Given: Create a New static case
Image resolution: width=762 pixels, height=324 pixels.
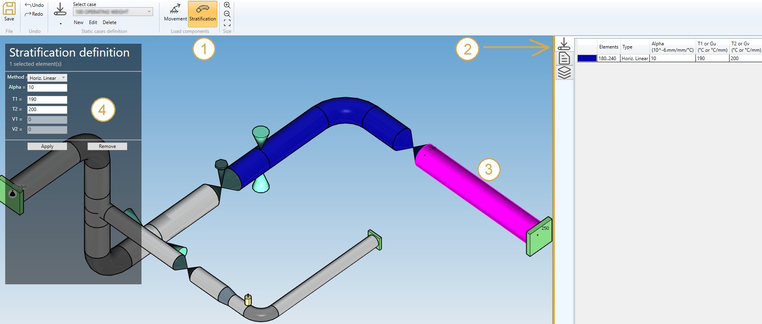Looking at the screenshot, I should (79, 22).
